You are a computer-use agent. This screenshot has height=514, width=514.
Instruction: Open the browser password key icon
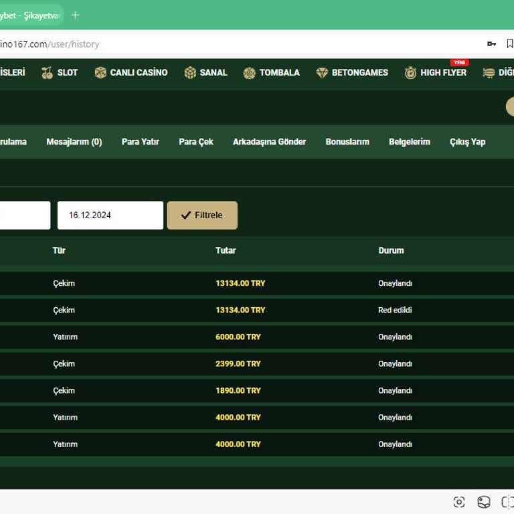pyautogui.click(x=491, y=44)
